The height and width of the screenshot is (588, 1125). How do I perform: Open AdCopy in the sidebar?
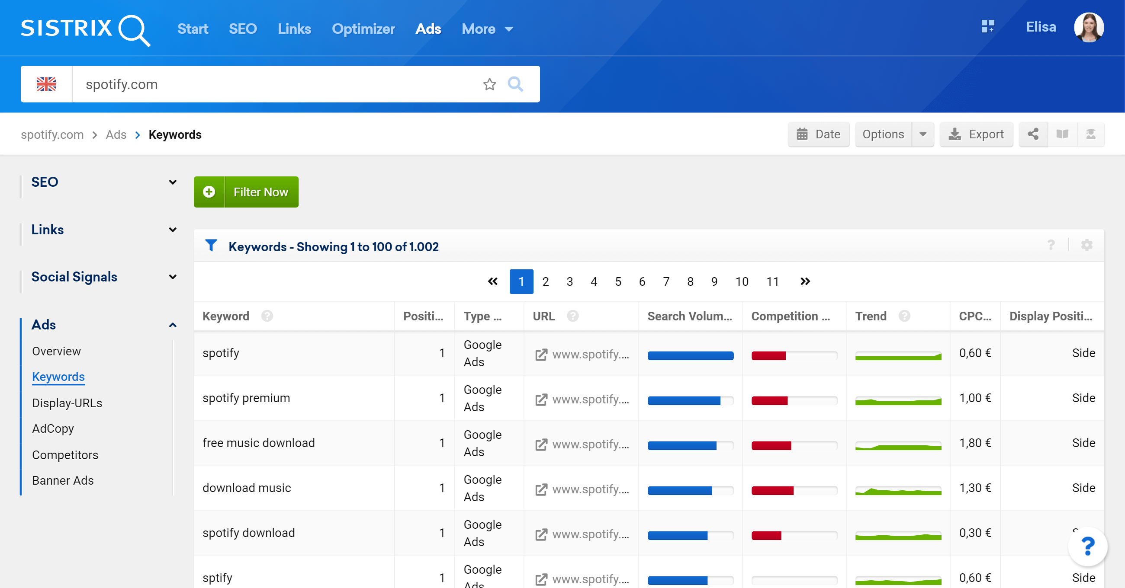coord(53,428)
